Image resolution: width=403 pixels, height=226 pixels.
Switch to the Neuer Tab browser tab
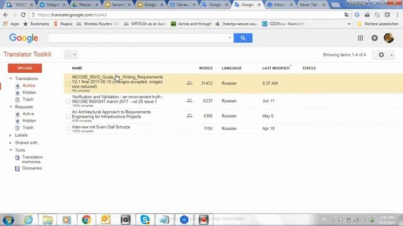[310, 4]
